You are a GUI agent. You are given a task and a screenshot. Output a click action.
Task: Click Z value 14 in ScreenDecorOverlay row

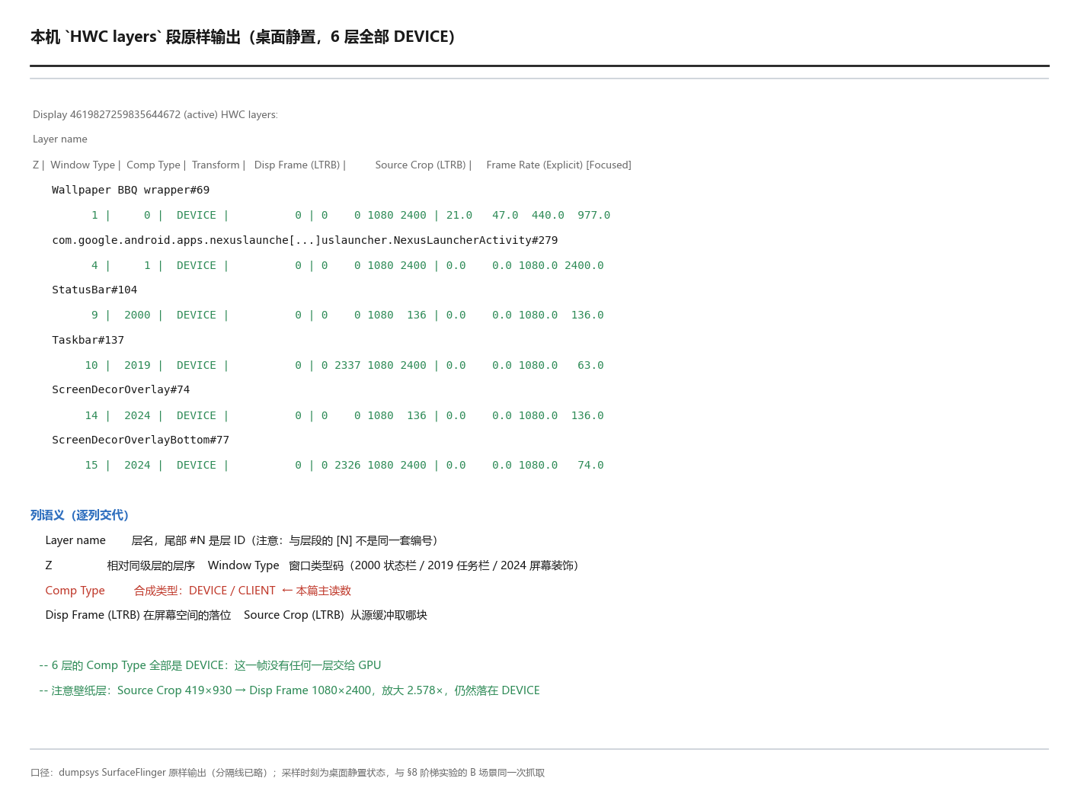[x=91, y=415]
